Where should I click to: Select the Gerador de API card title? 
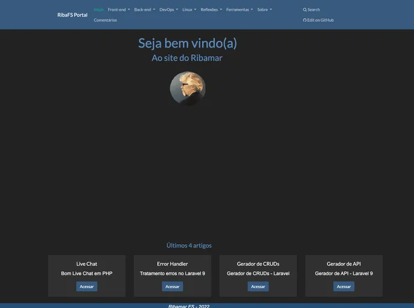point(344,264)
